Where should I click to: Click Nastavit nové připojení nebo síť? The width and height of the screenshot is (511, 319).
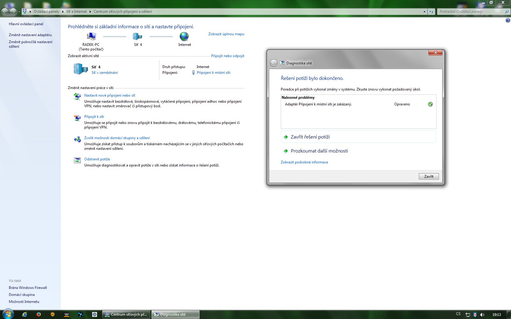[110, 95]
